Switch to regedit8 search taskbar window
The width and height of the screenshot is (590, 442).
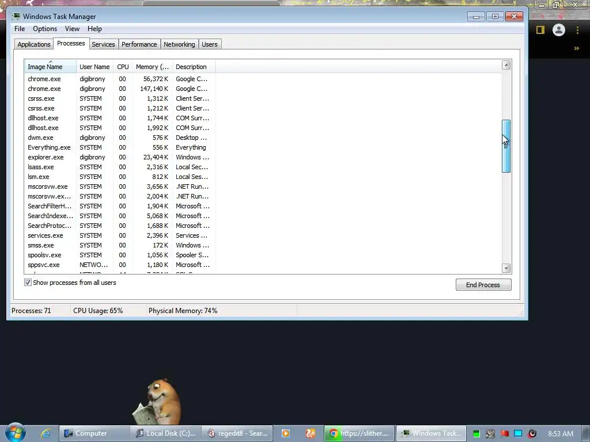click(x=237, y=433)
